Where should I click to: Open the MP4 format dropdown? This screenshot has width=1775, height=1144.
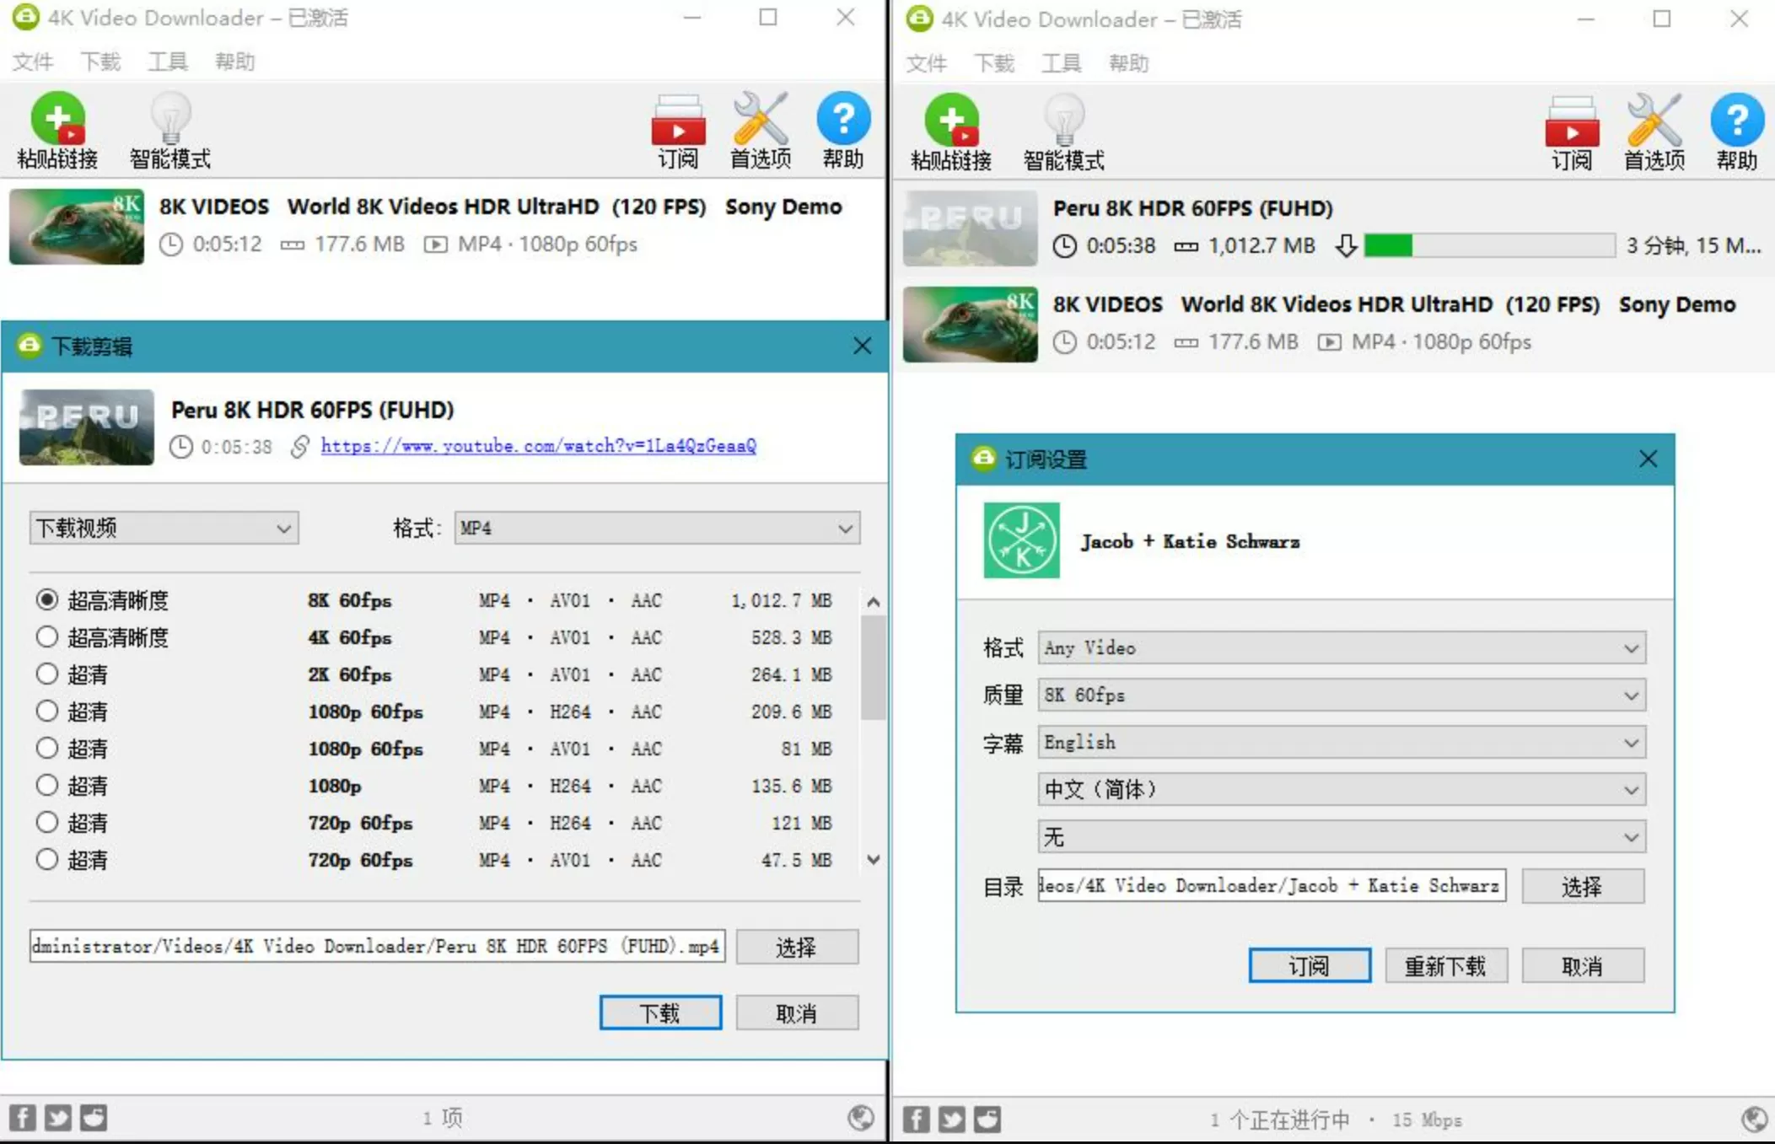tap(657, 529)
